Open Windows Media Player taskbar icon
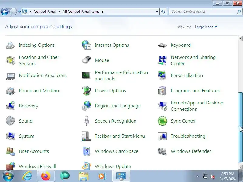The image size is (243, 182). point(102,176)
